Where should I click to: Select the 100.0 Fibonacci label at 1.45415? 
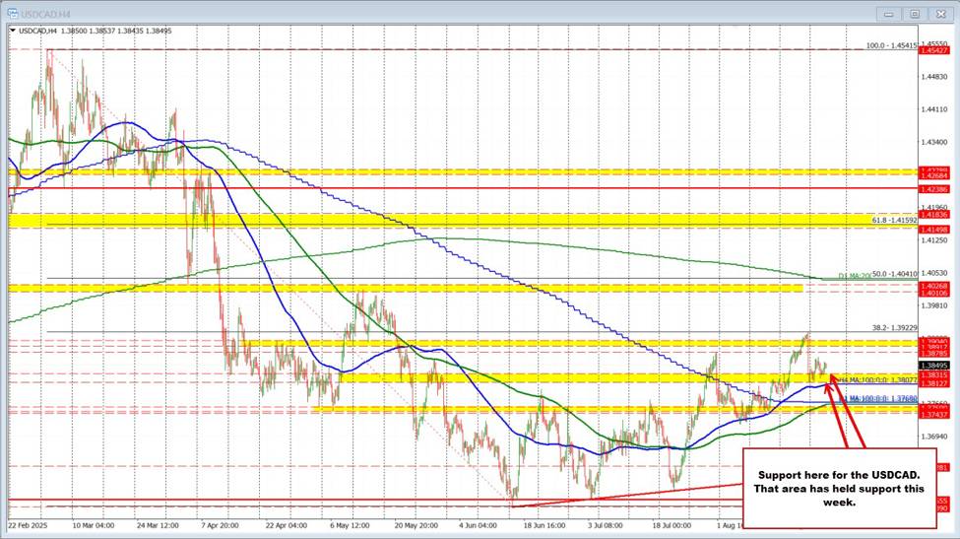[x=891, y=45]
